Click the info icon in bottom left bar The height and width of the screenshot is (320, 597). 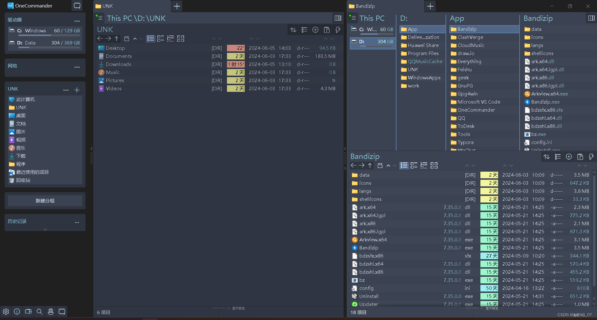[x=17, y=311]
